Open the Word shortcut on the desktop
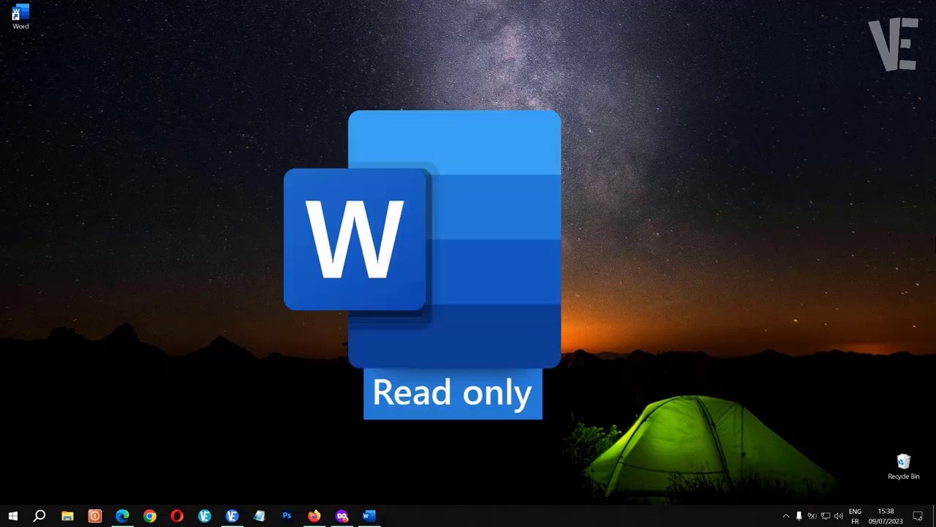Screen dimensions: 936x527 [20, 17]
